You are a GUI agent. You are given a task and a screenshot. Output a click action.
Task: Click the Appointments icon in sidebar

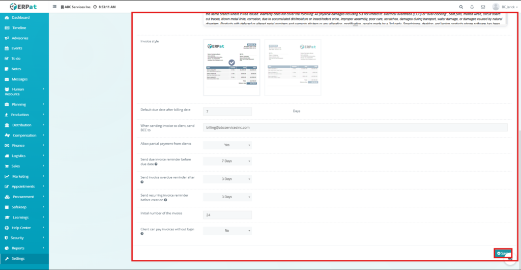coord(7,186)
